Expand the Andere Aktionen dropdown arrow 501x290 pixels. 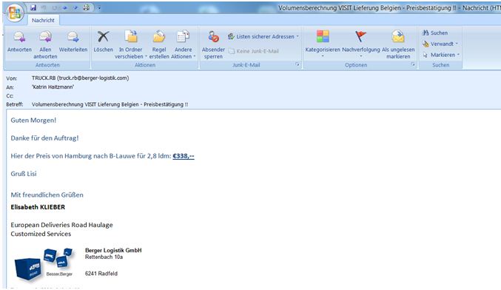[195, 56]
